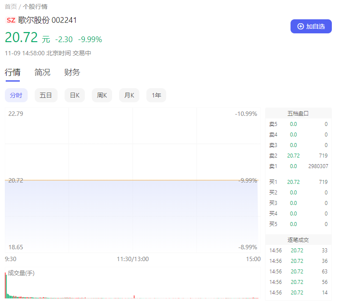Select the 分时 chart period
Viewport: 338px width, 305px height.
click(16, 95)
